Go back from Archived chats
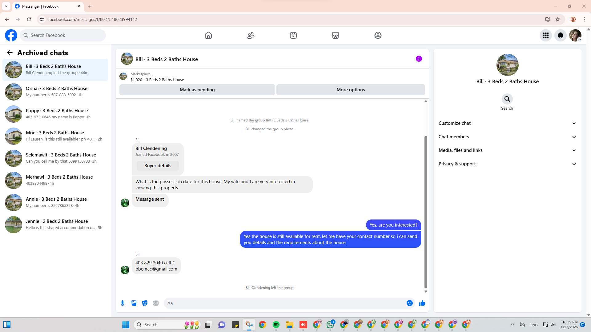Viewport: 591px width, 332px height. tap(10, 53)
